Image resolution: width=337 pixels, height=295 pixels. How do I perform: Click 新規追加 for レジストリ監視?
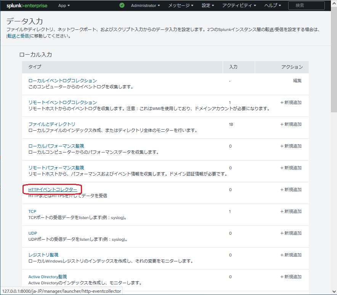point(291,255)
